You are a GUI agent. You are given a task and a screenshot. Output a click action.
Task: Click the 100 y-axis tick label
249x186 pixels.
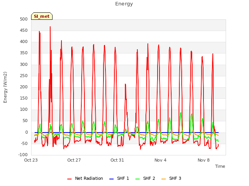click(x=24, y=110)
